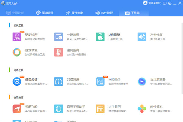Click the 使用推荐 section heading
This screenshot has width=183, height=122.
(x=18, y=98)
